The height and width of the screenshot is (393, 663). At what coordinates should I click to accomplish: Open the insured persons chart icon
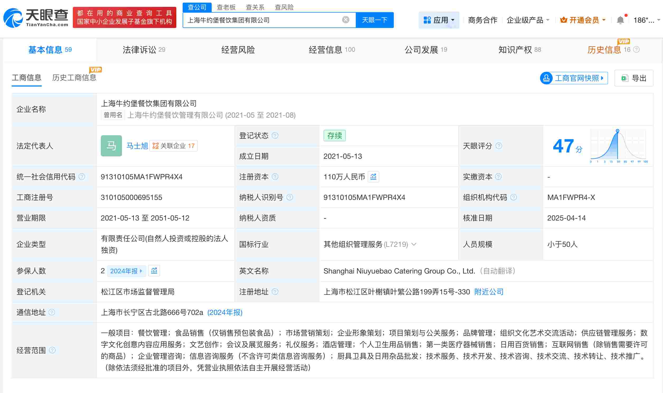[154, 271]
